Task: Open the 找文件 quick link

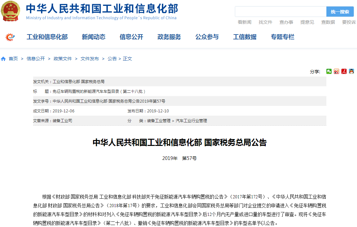Action: 265,22
